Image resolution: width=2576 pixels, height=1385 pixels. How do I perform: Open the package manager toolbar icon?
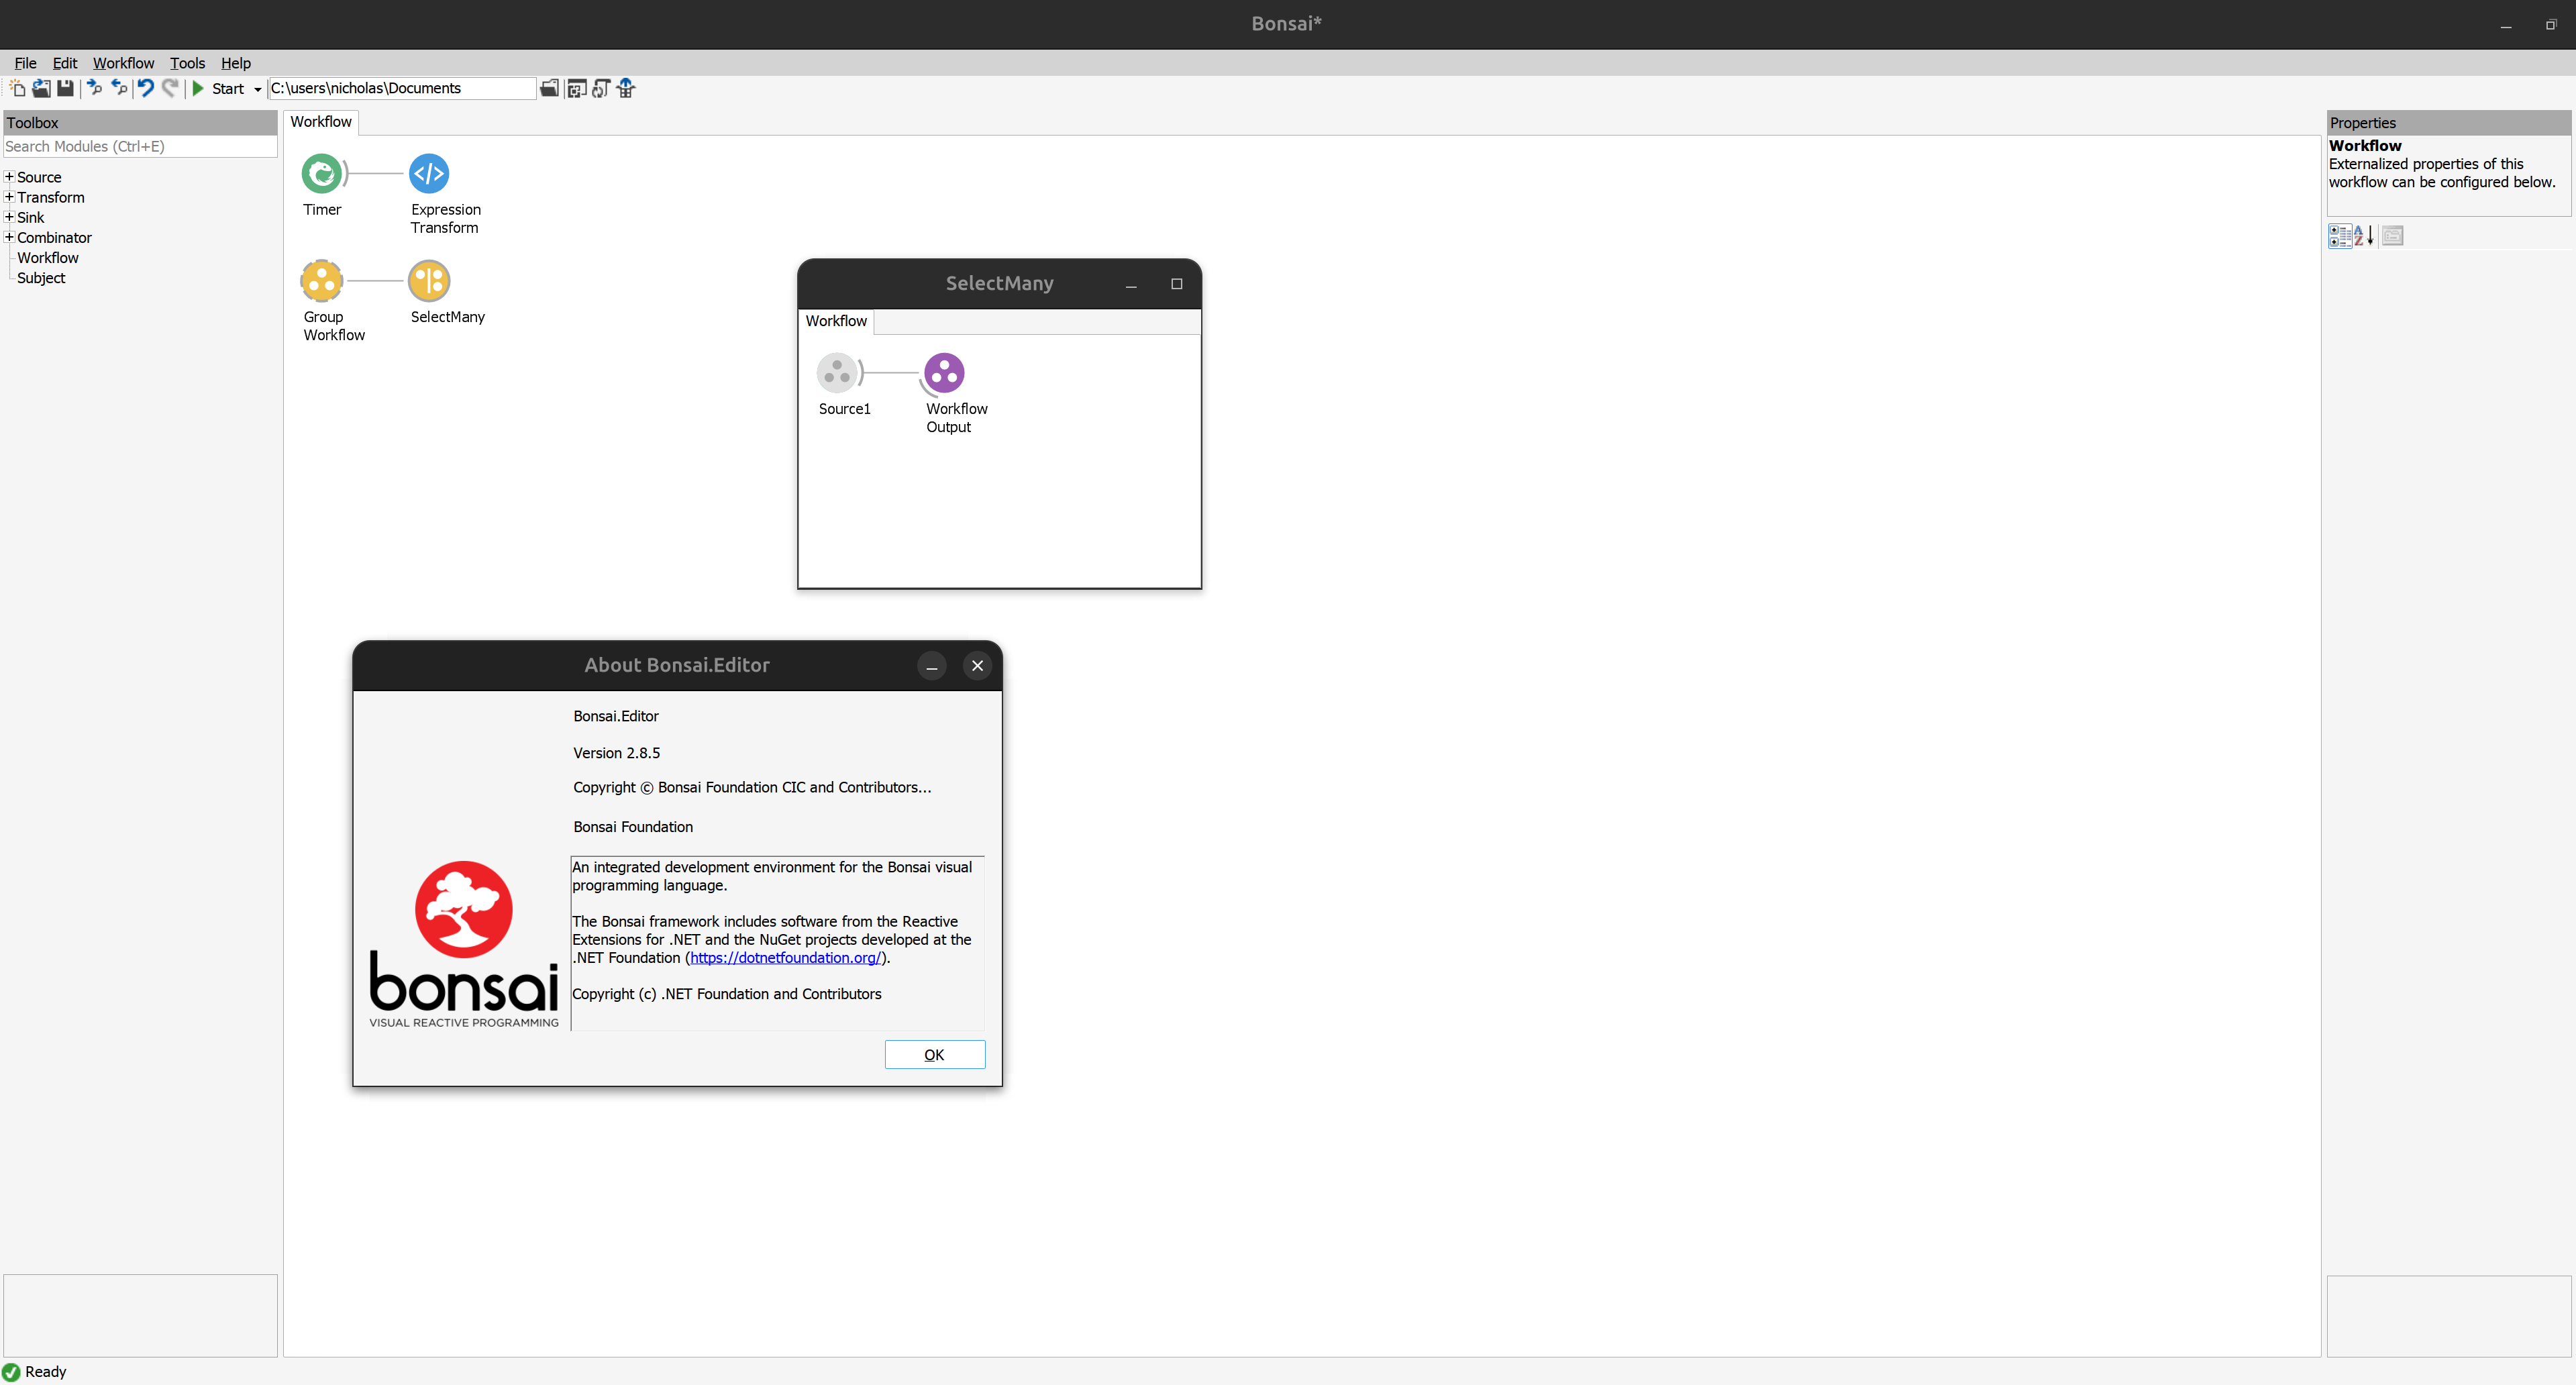point(577,89)
